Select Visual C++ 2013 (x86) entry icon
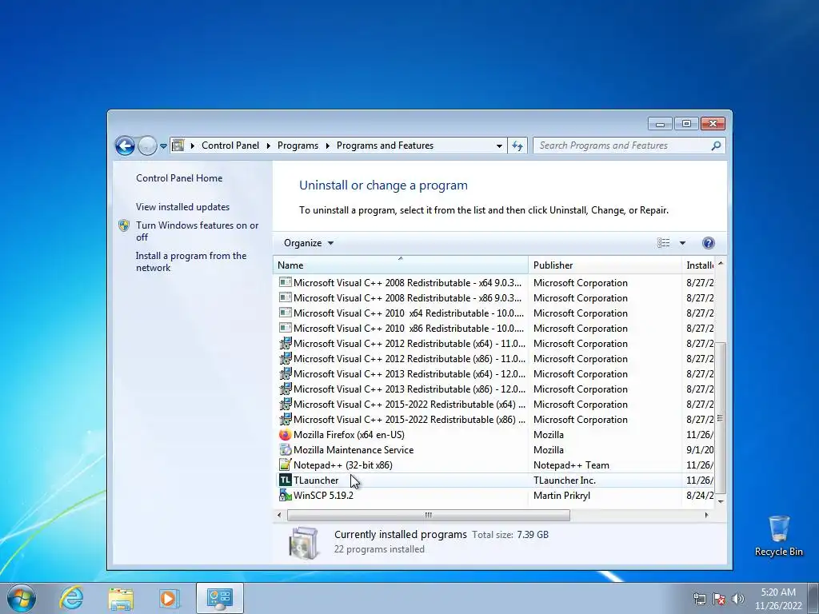This screenshot has height=614, width=819. [286, 389]
